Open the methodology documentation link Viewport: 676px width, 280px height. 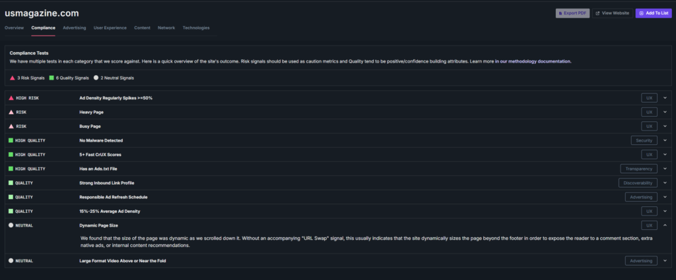coord(533,61)
